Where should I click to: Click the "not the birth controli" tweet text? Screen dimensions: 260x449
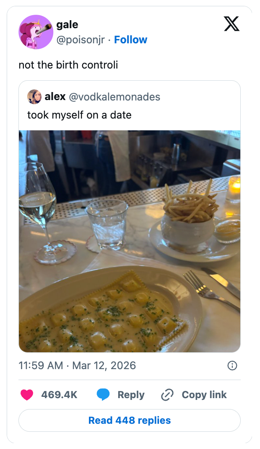click(68, 65)
